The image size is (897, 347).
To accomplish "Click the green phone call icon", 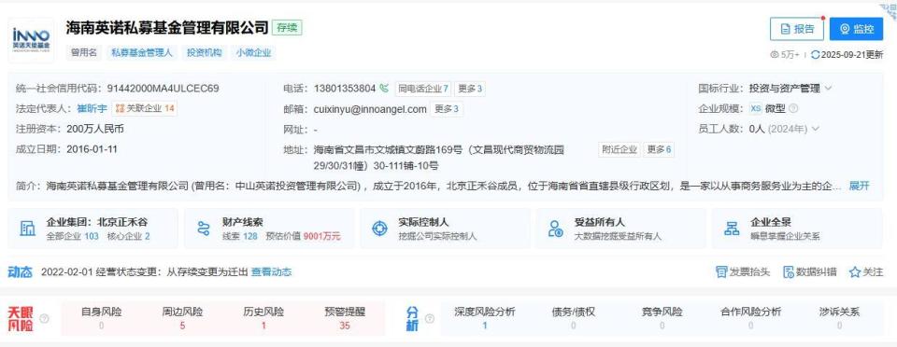I will pos(384,89).
